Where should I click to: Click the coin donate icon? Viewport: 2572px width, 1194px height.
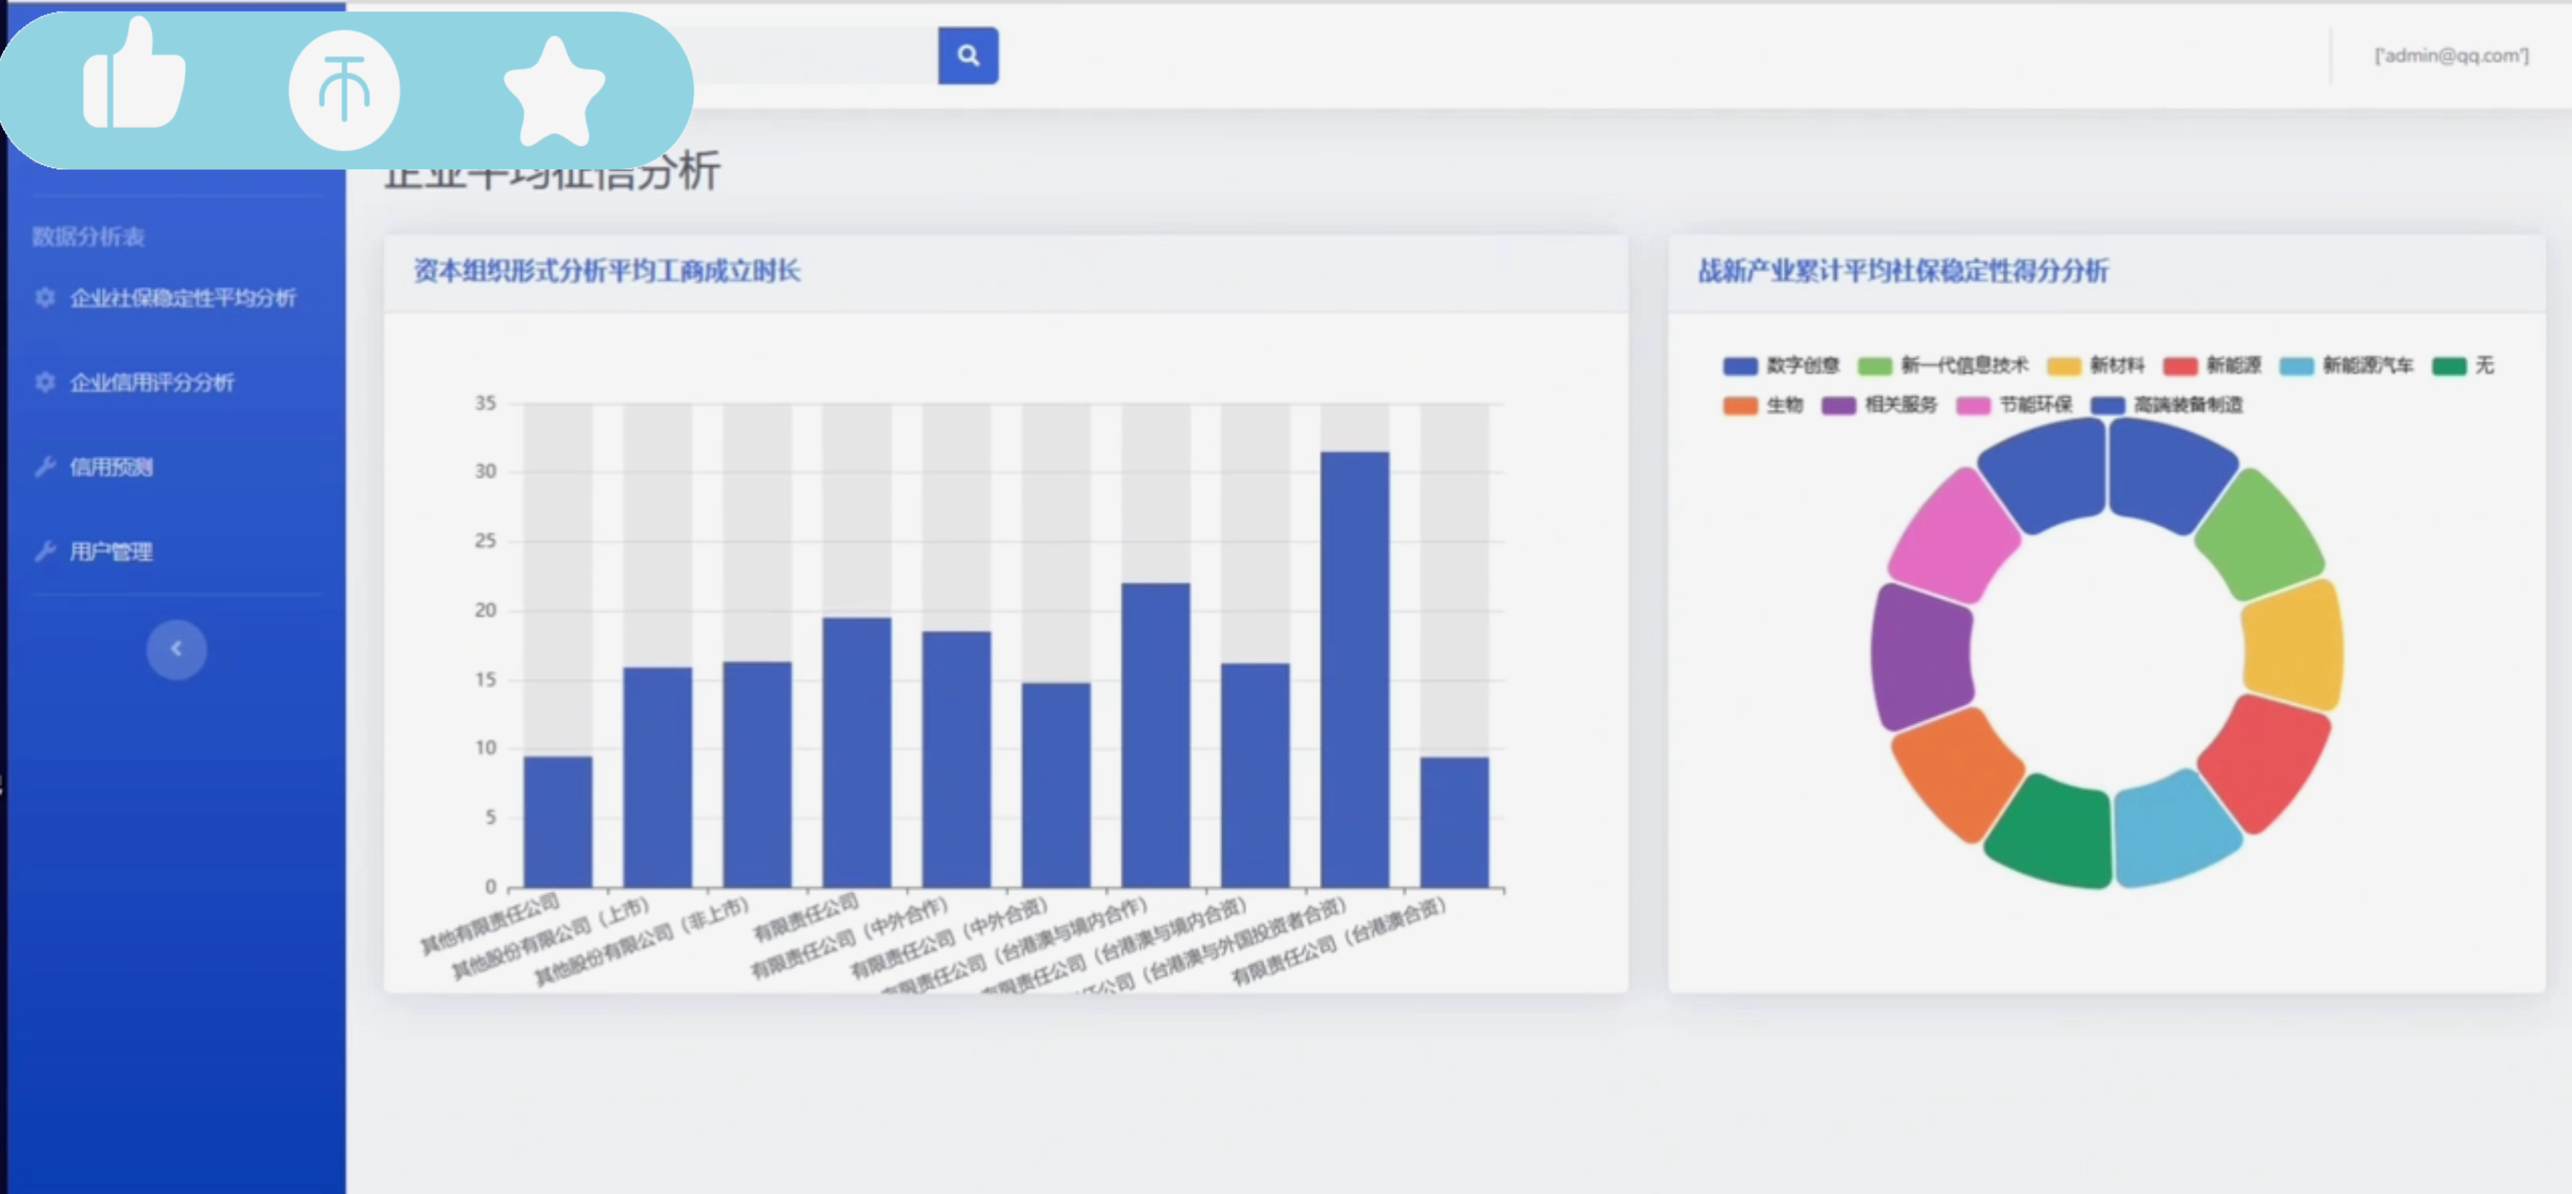coord(343,91)
